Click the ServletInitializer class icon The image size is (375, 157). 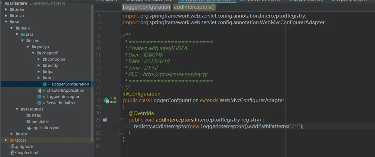(39, 103)
